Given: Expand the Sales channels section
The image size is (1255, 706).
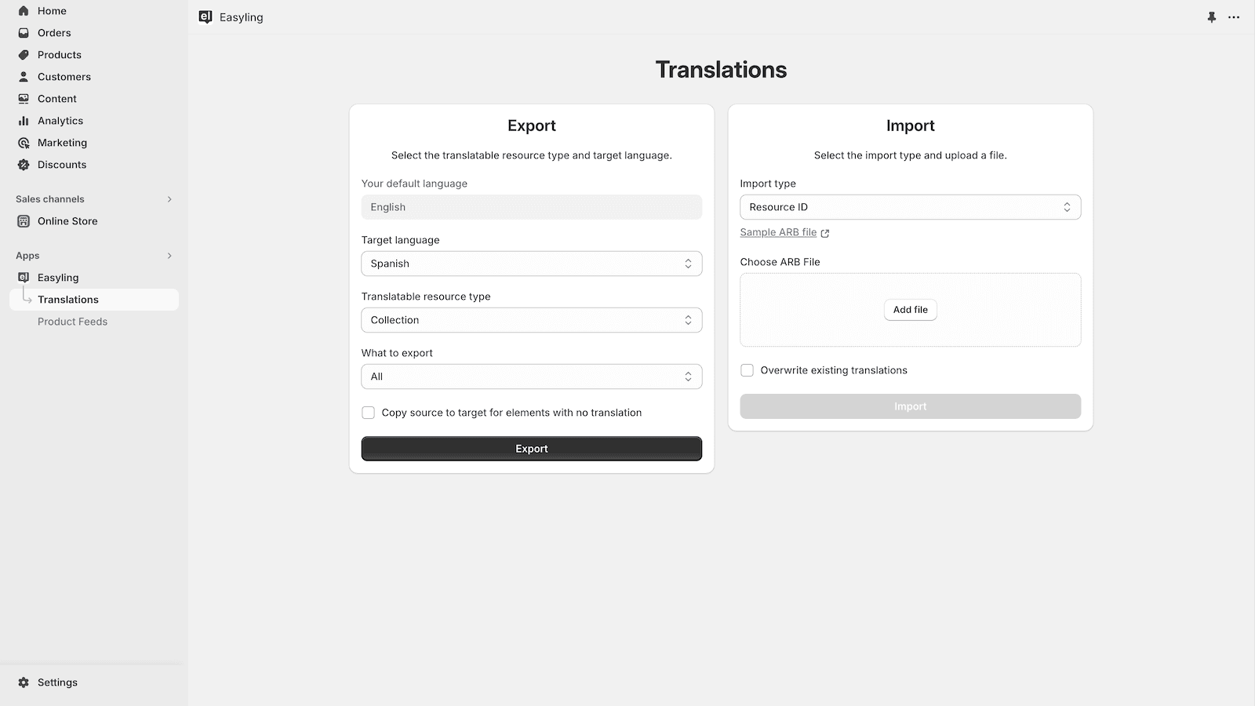Looking at the screenshot, I should 169,199.
